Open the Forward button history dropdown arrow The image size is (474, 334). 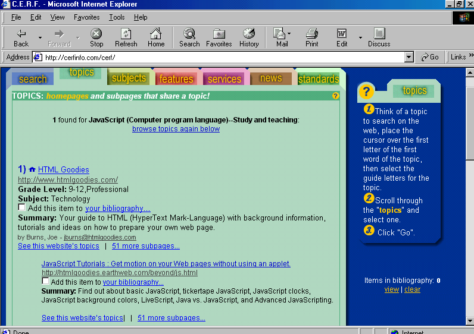click(x=77, y=37)
